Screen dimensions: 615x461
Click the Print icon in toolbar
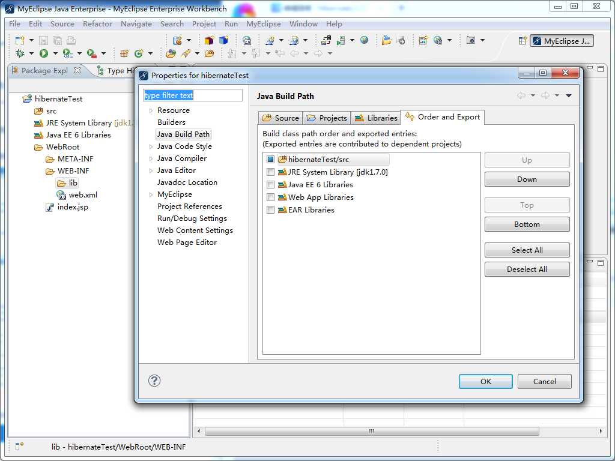71,40
